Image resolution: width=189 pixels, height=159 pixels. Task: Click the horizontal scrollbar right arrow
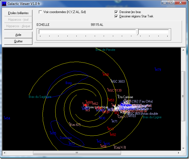pyautogui.click(x=179, y=153)
